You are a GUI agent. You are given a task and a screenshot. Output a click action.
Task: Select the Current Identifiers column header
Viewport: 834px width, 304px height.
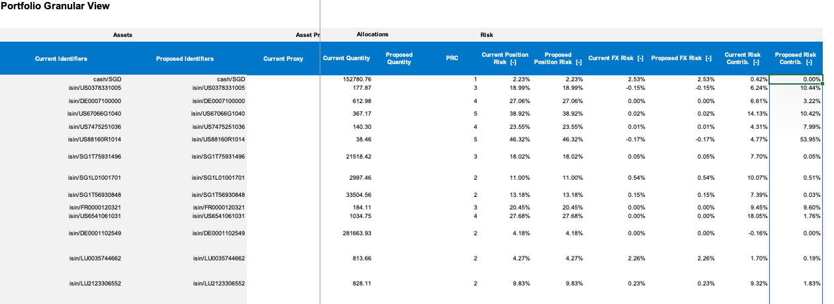pyautogui.click(x=61, y=59)
